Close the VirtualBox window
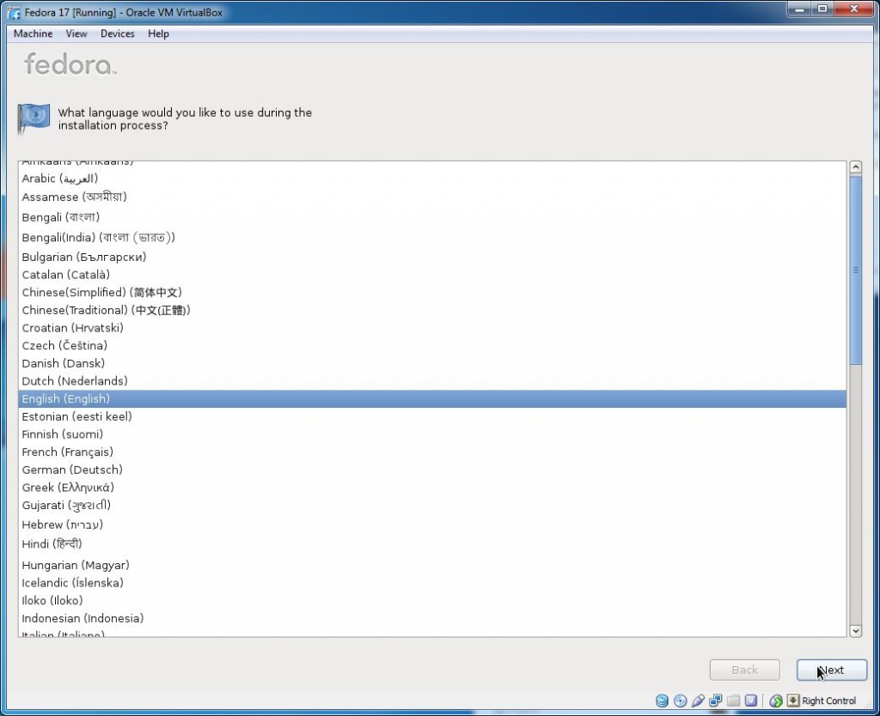 tap(853, 9)
